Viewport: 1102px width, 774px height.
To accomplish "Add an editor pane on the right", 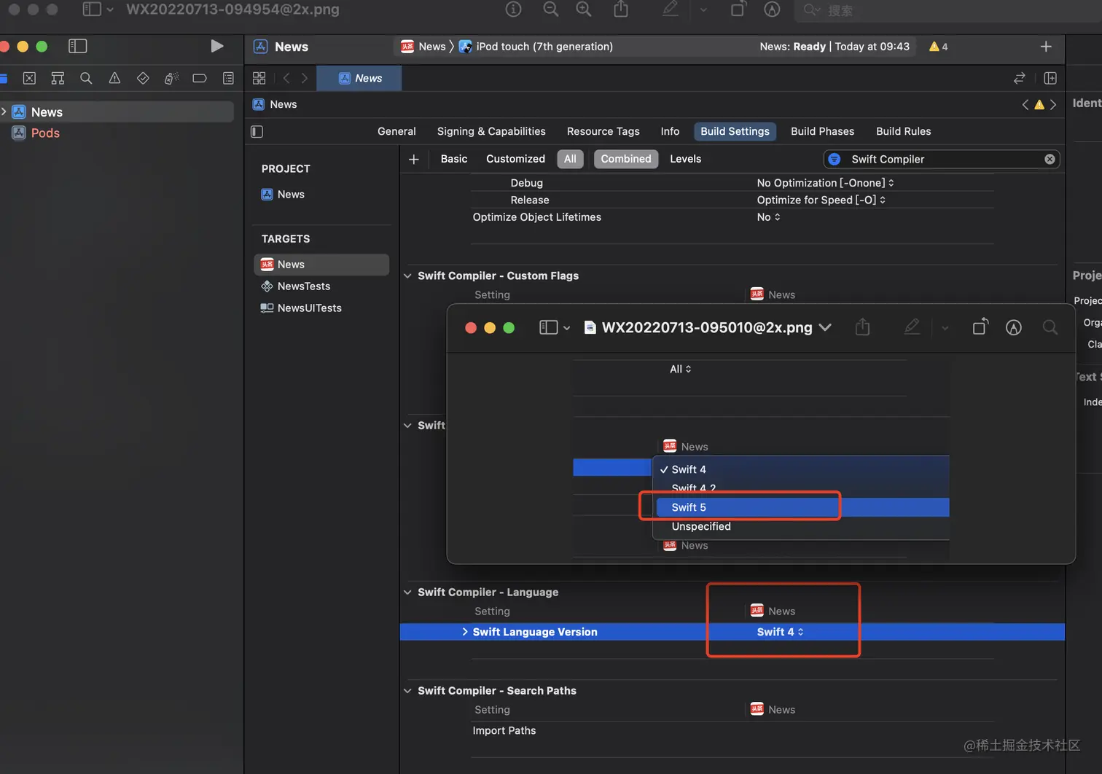I will click(x=1050, y=78).
